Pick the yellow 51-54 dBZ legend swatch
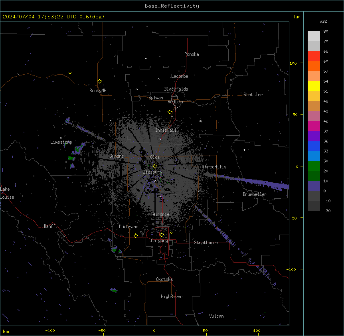Viewport: 344px width, 336px height. 314,86
